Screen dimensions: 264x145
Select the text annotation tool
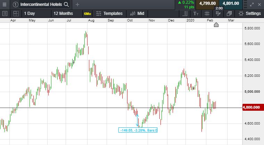(x=196, y=13)
